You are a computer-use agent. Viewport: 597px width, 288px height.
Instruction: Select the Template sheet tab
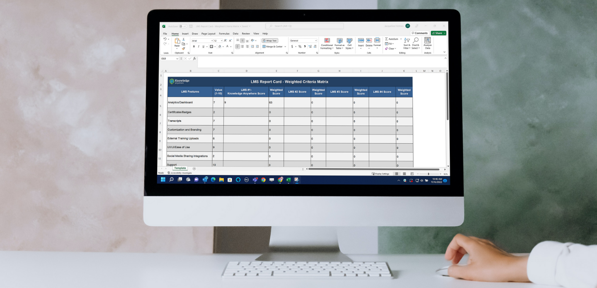pos(180,168)
